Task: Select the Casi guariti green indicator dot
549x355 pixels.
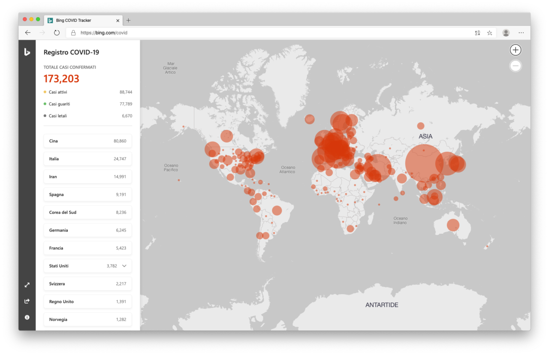Action: (44, 104)
